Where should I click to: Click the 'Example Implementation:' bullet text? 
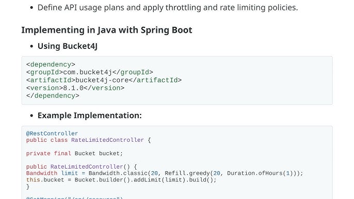point(90,115)
